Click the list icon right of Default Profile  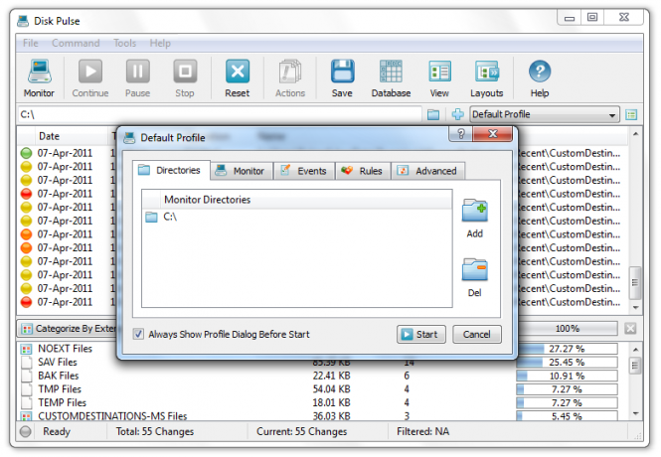631,114
